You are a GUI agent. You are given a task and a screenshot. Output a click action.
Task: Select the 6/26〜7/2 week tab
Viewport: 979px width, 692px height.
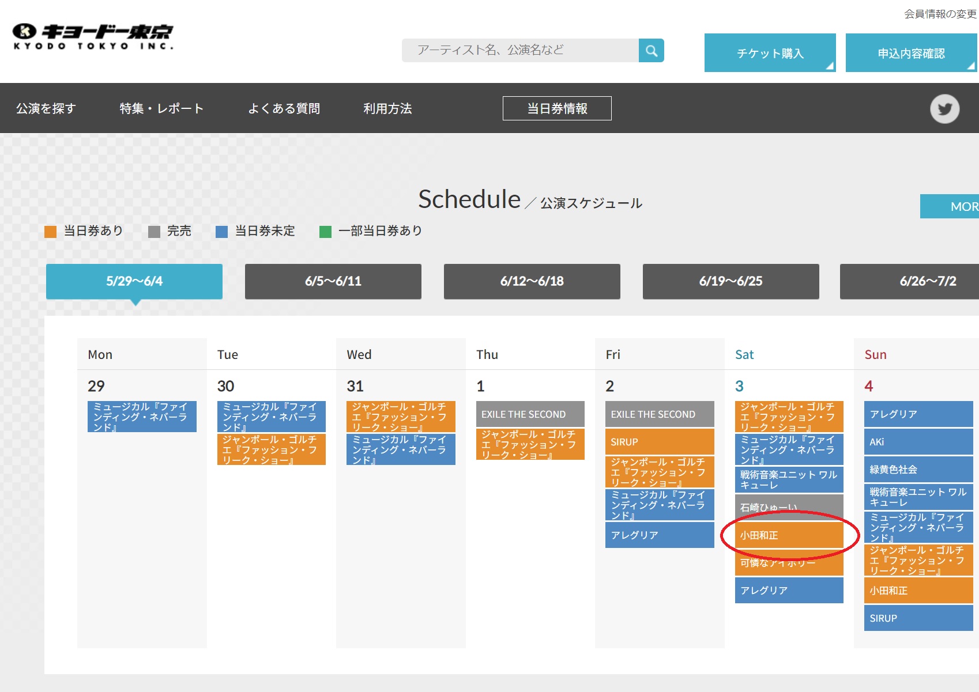click(x=910, y=281)
